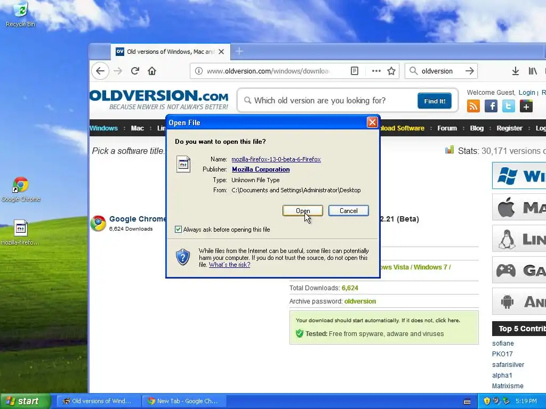Switch to New Tab Google Chrome taskbar item
Image resolution: width=546 pixels, height=409 pixels.
(184, 401)
